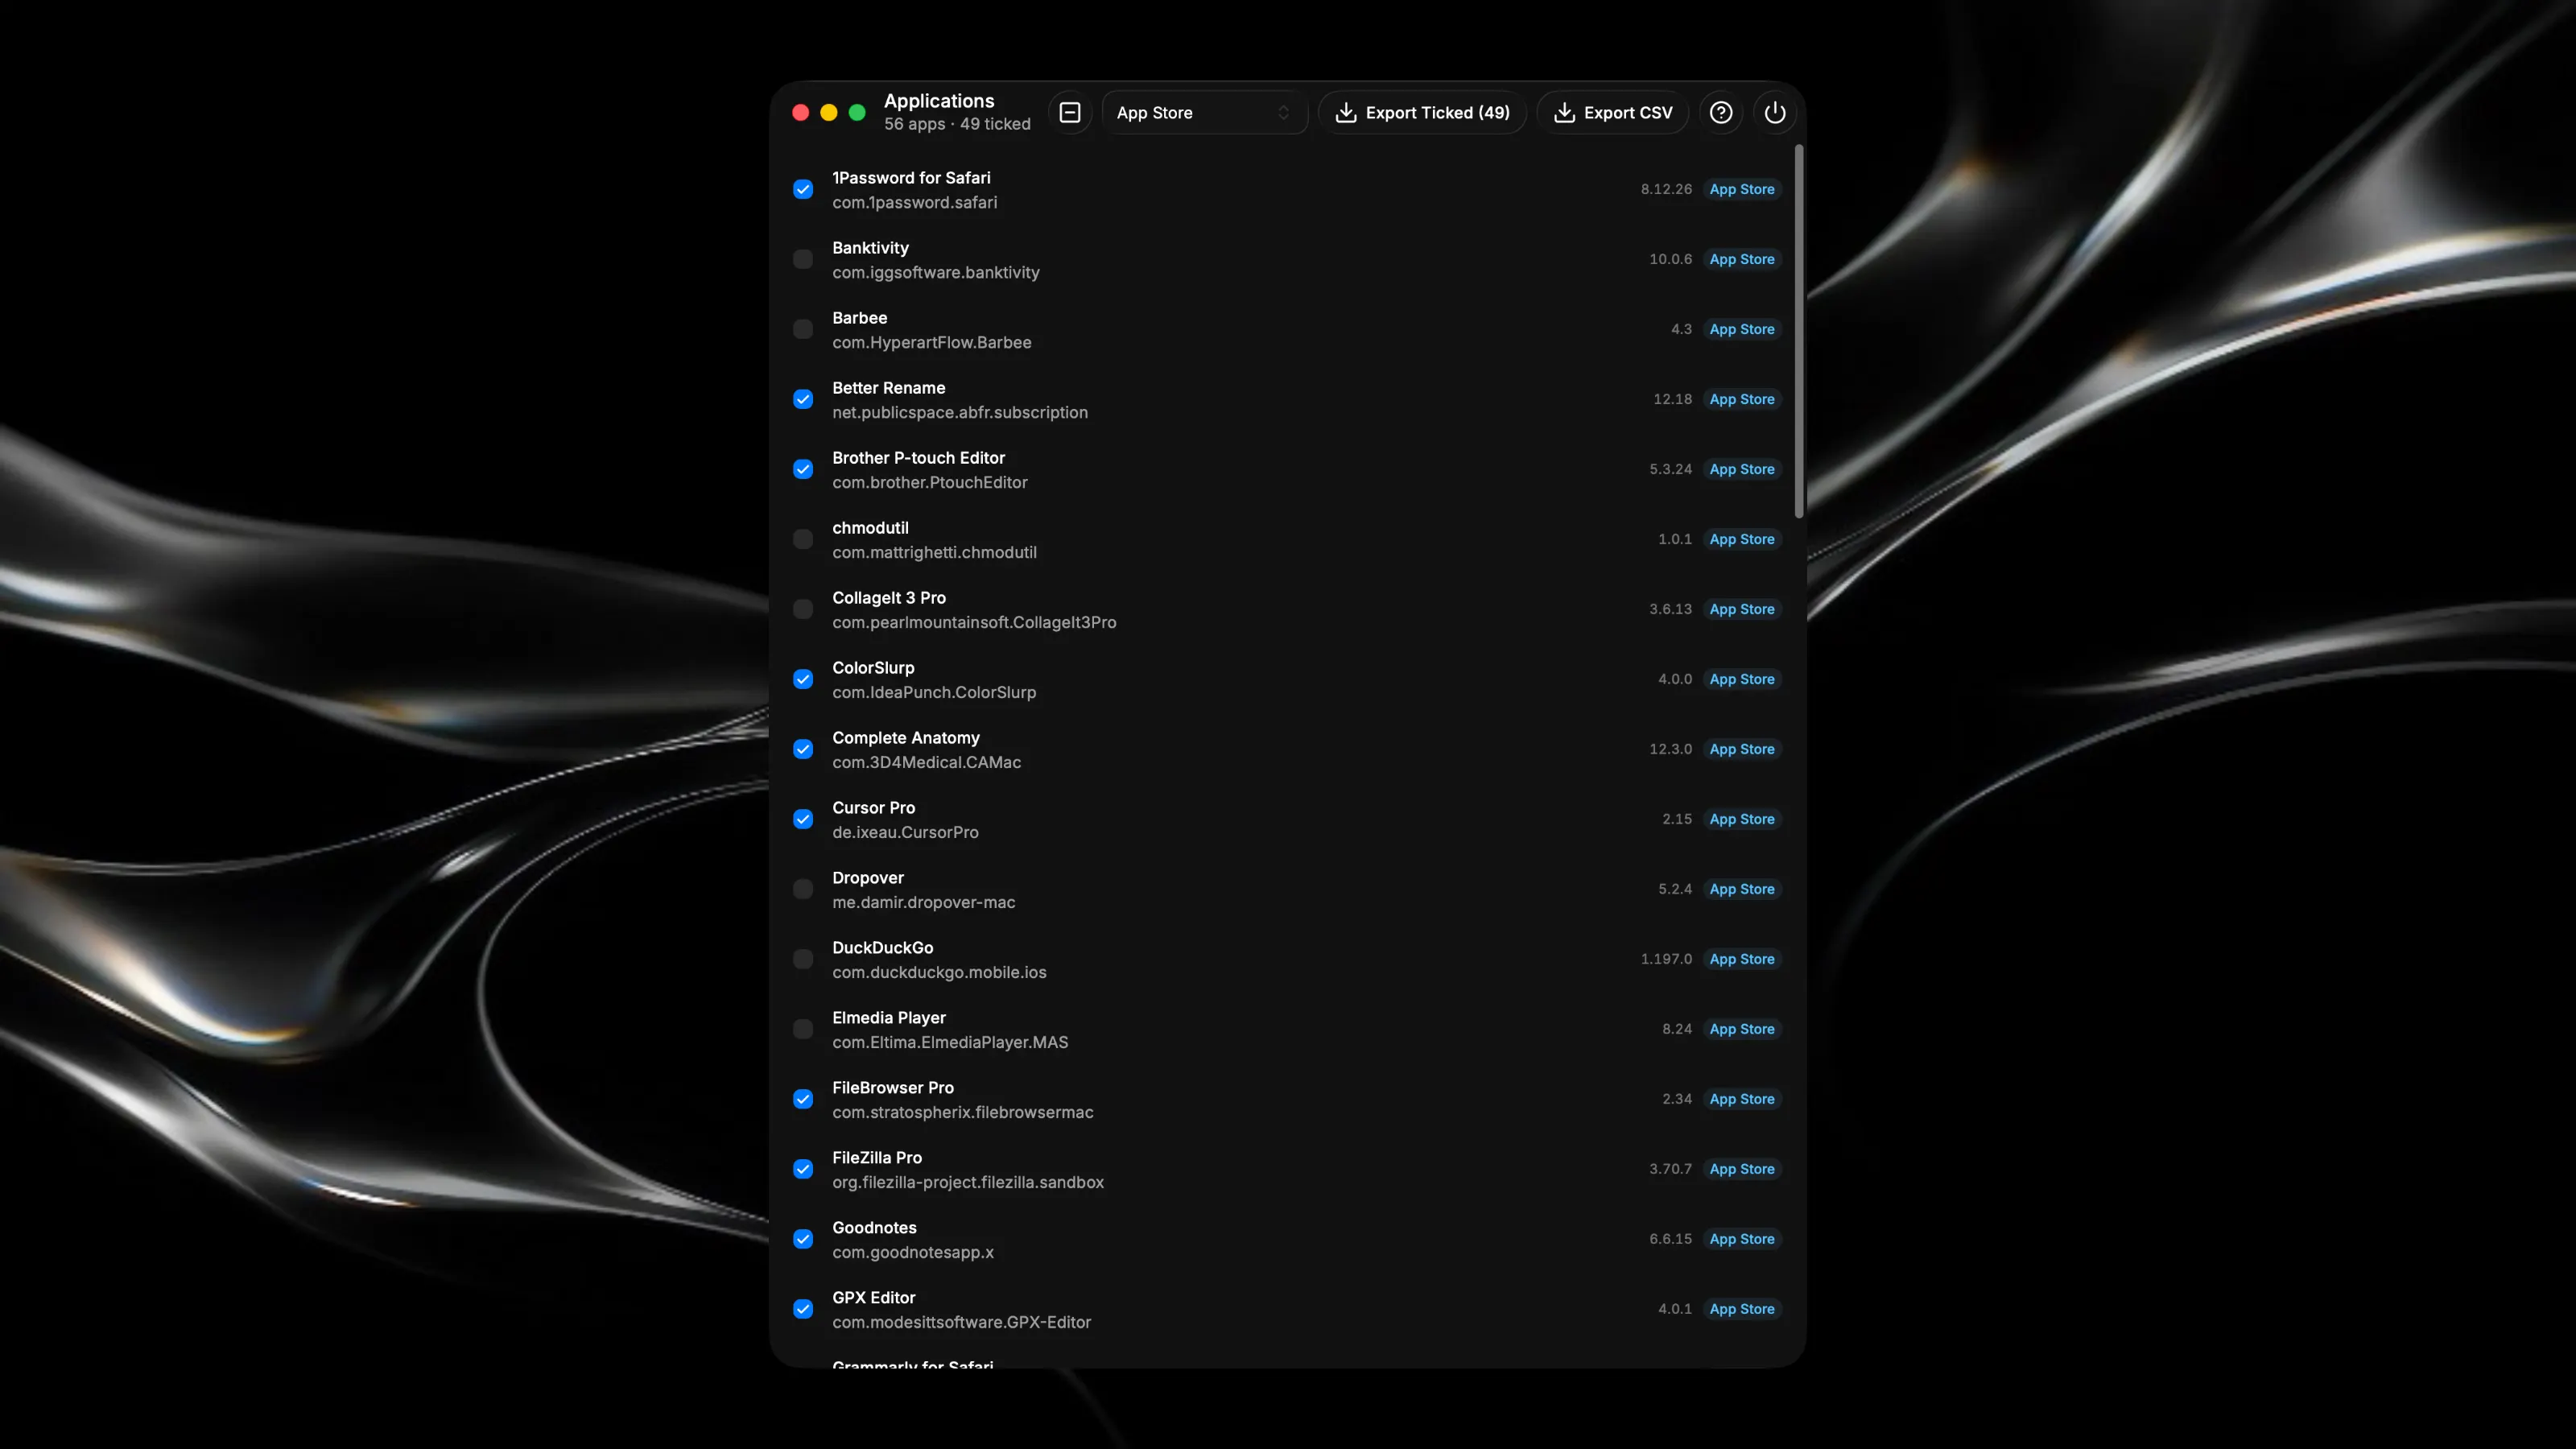The image size is (2576, 1449).
Task: Untick the Complete Anatomy checkbox
Action: [x=803, y=749]
